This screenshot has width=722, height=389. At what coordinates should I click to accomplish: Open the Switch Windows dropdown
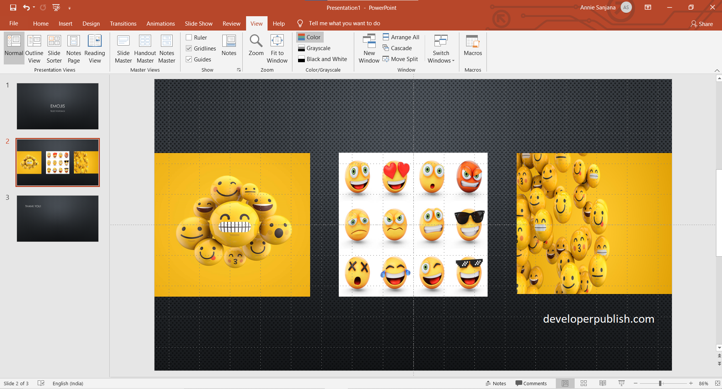(x=441, y=48)
